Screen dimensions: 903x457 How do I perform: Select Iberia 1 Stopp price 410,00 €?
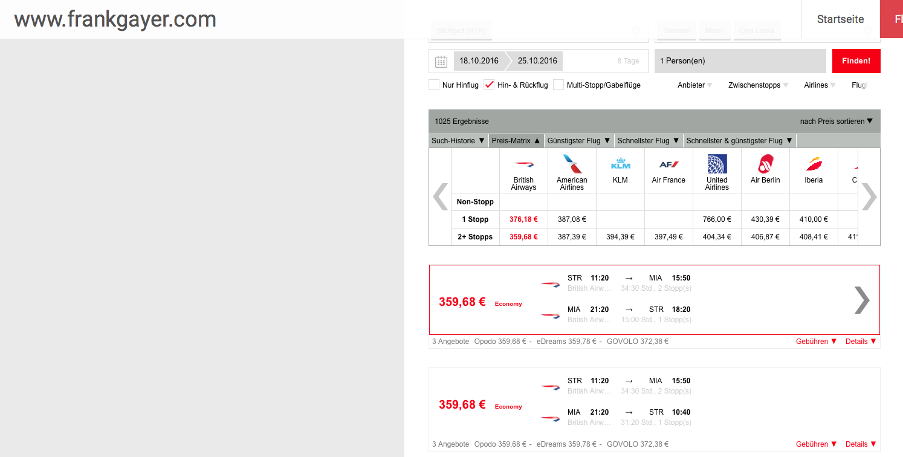click(814, 219)
